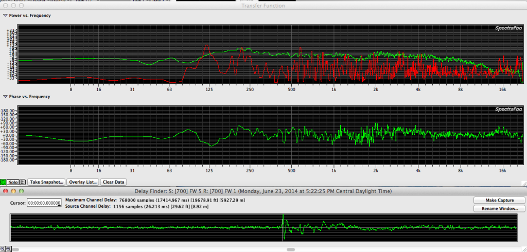Collapse the Phase vs. Frequency section
The image size is (527, 252).
5,97
